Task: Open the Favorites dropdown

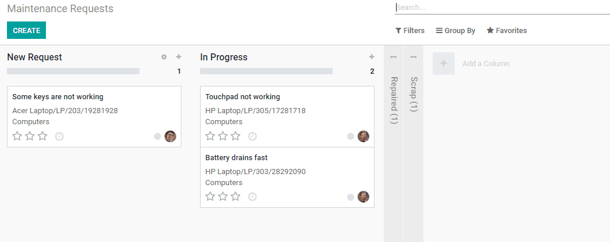Action: coord(506,31)
